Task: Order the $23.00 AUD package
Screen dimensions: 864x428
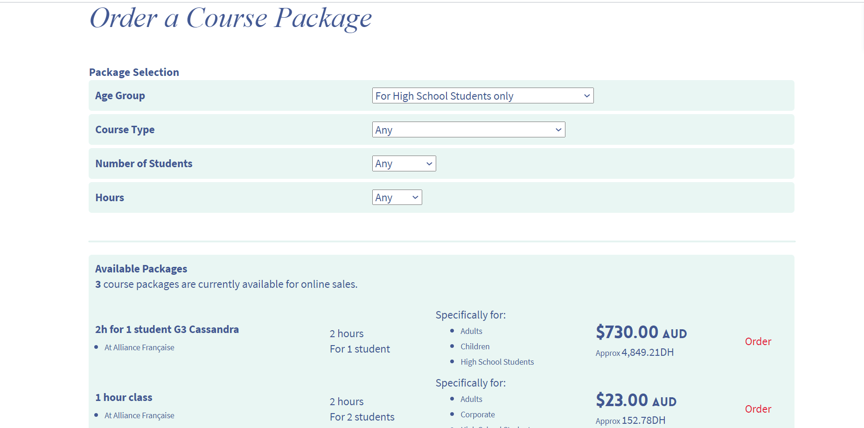Action: point(758,409)
